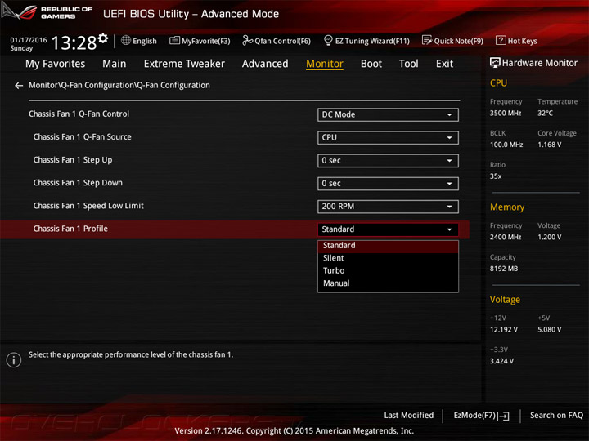The image size is (589, 441).
Task: Click CPU temperature value 32°C
Action: pos(545,114)
